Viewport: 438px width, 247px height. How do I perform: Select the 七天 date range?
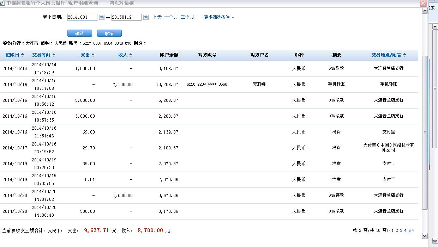(x=157, y=17)
